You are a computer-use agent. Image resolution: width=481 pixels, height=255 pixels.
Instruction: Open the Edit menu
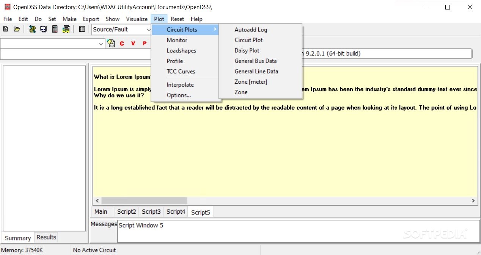point(23,19)
